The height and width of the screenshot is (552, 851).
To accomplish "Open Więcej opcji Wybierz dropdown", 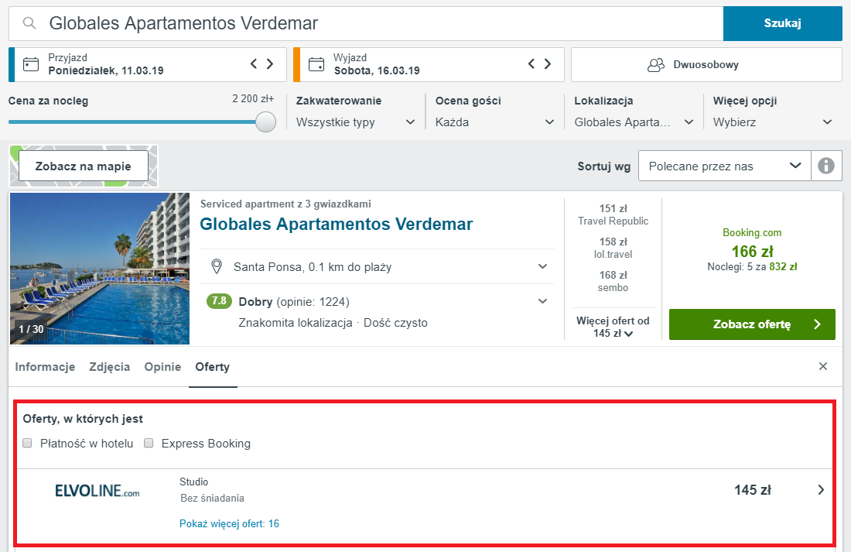I will (x=773, y=122).
